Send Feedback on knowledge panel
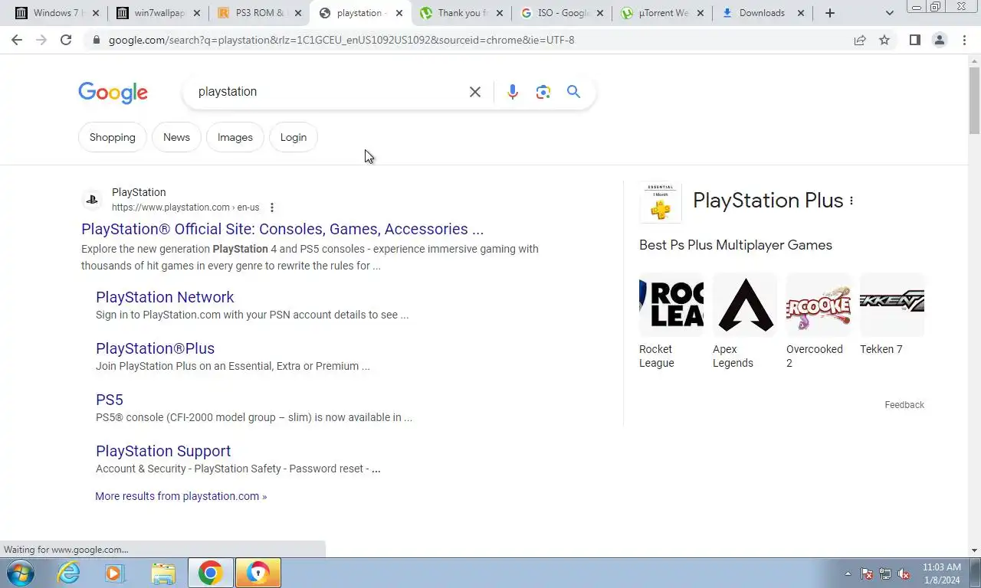Image resolution: width=981 pixels, height=588 pixels. [x=904, y=405]
